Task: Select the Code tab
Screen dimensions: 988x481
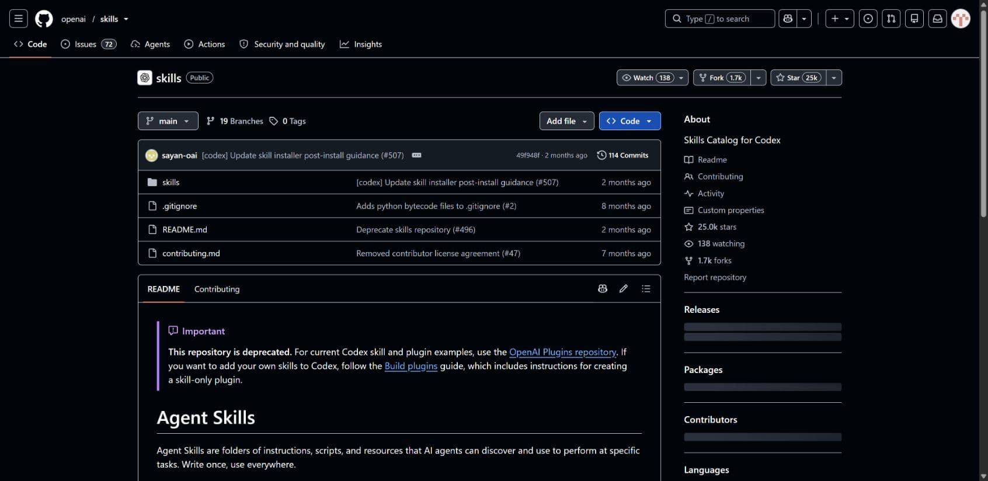Action: point(30,44)
